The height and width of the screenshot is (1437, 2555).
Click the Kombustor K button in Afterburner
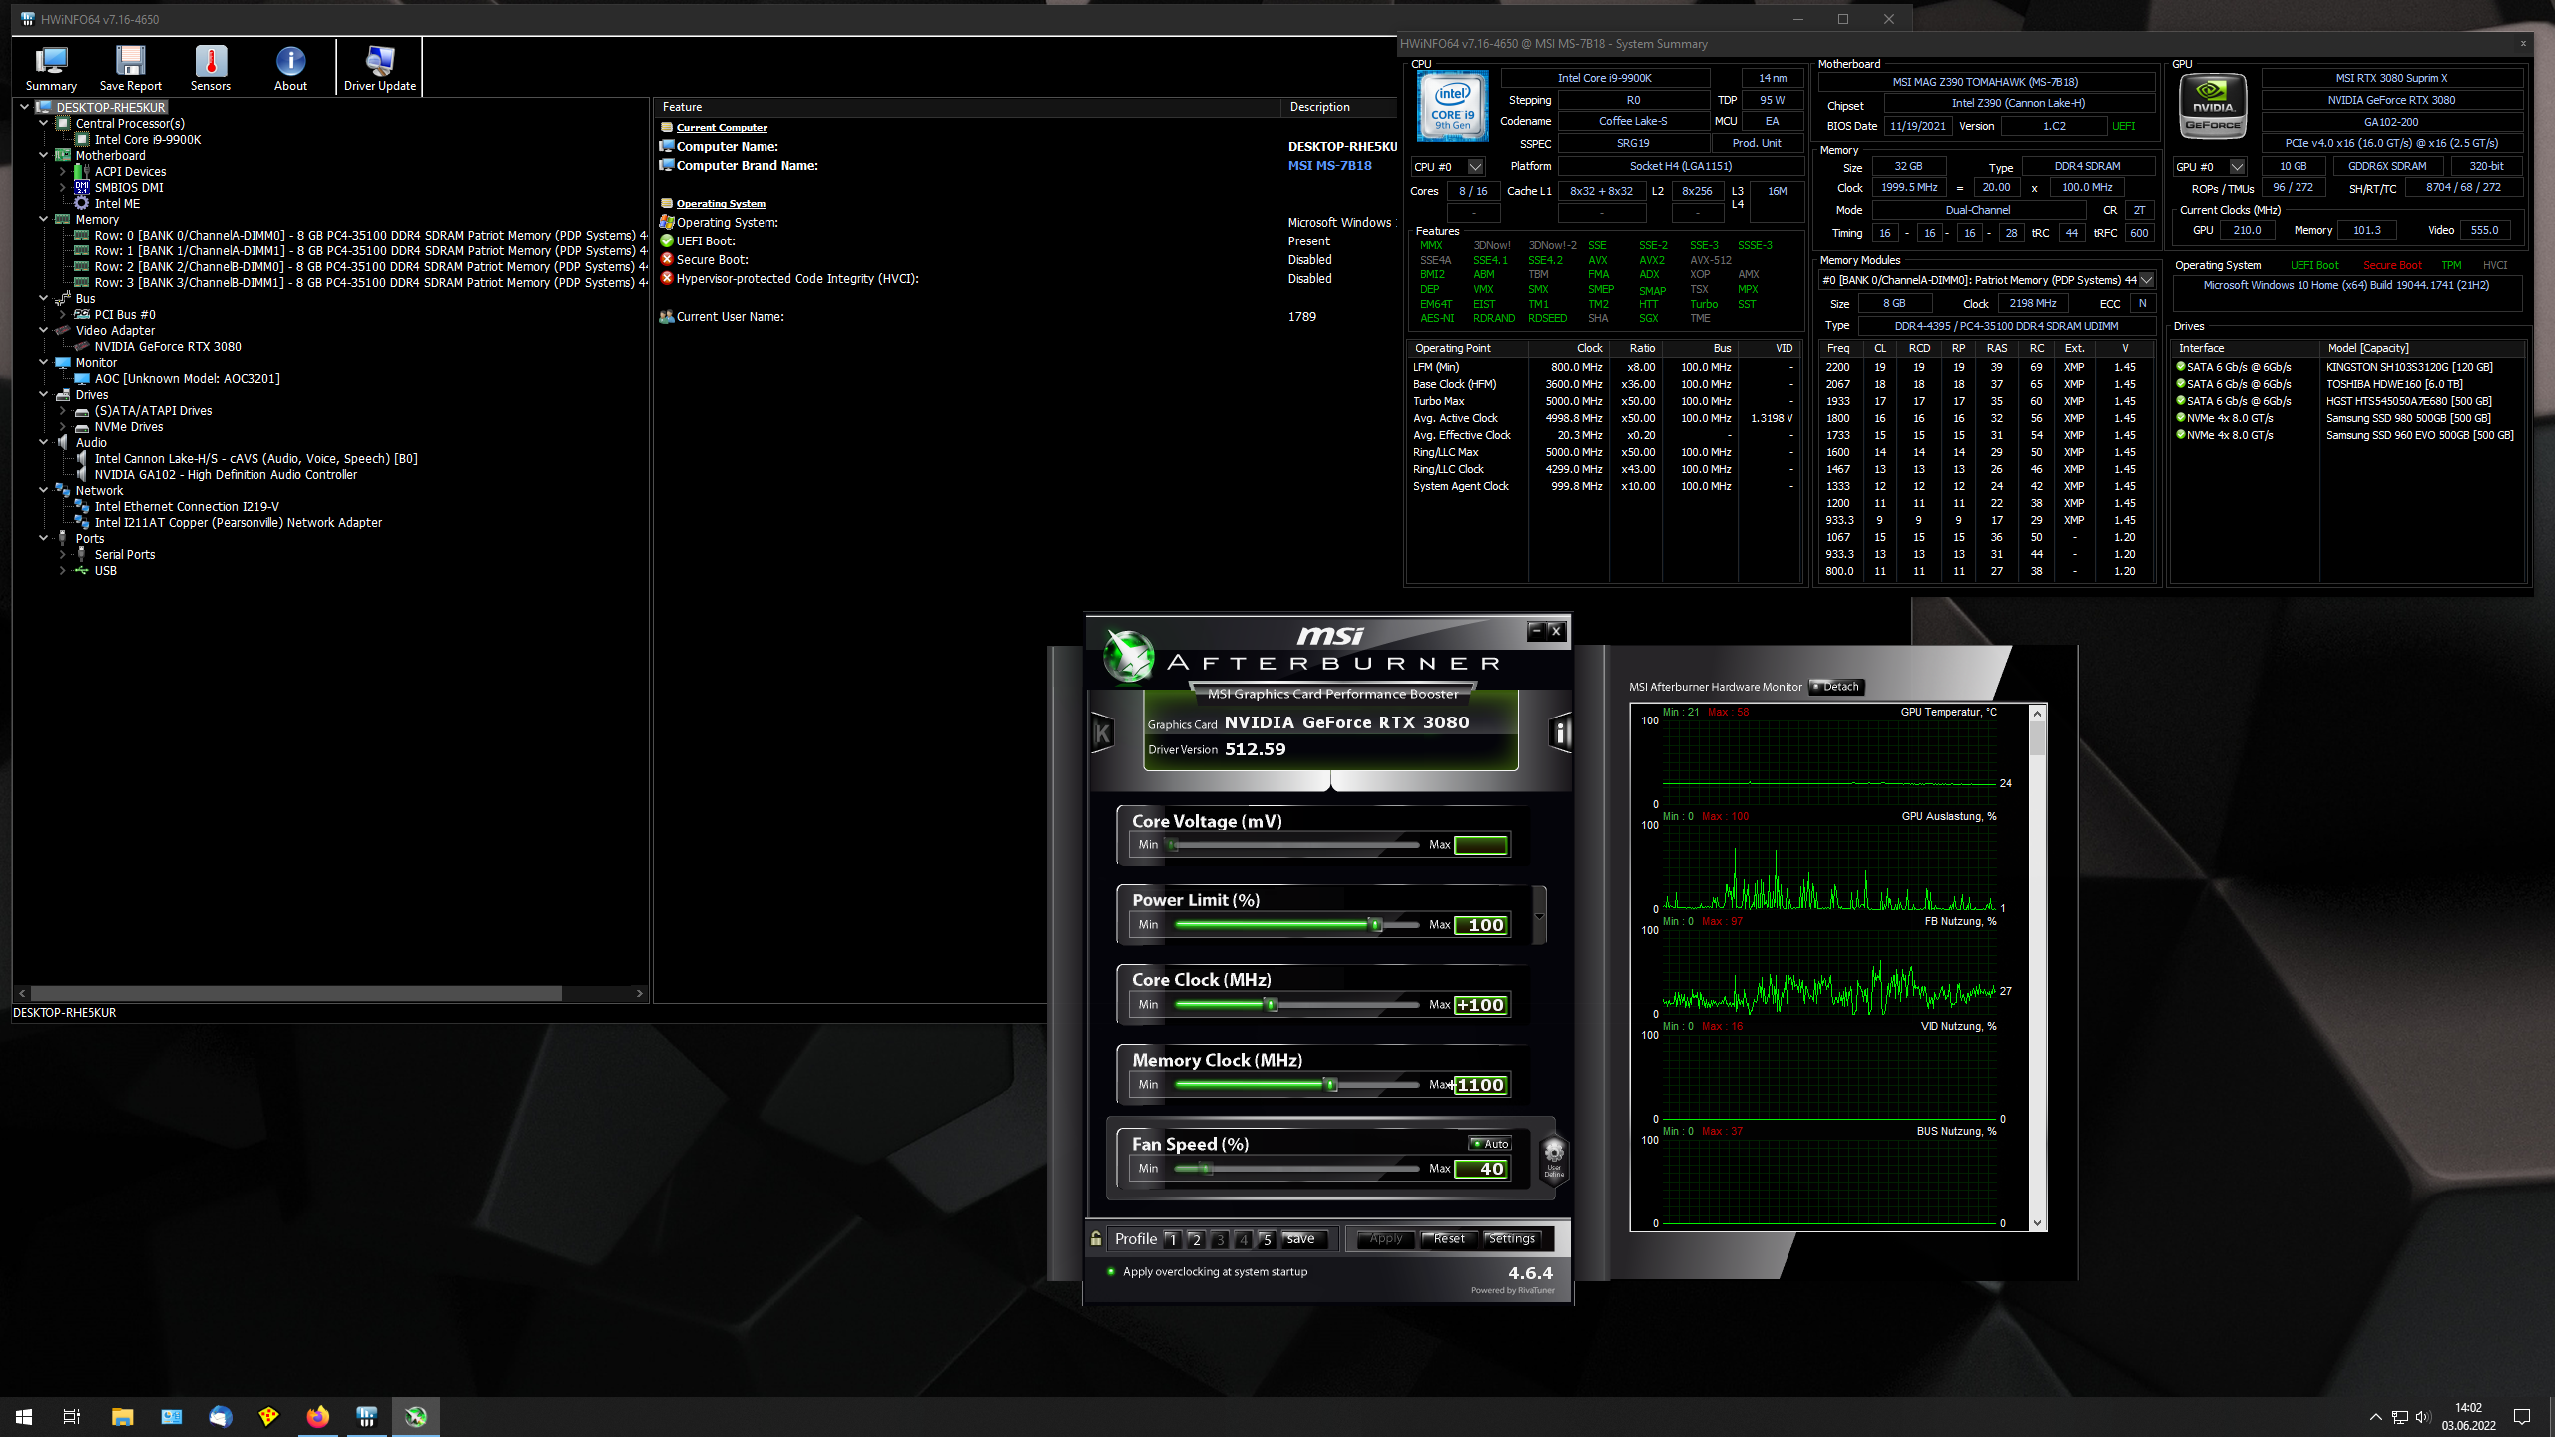(1102, 734)
